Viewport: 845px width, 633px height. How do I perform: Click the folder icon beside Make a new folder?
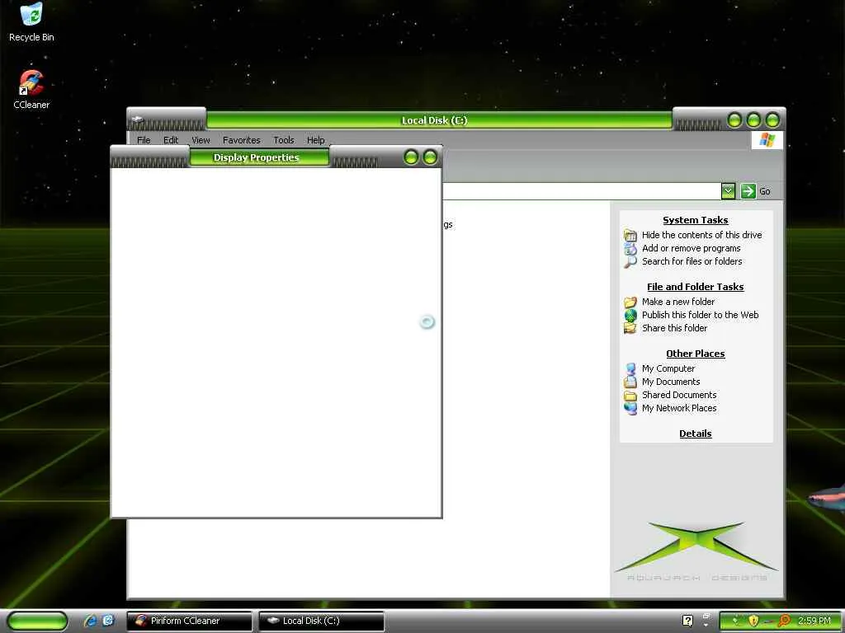pyautogui.click(x=630, y=302)
